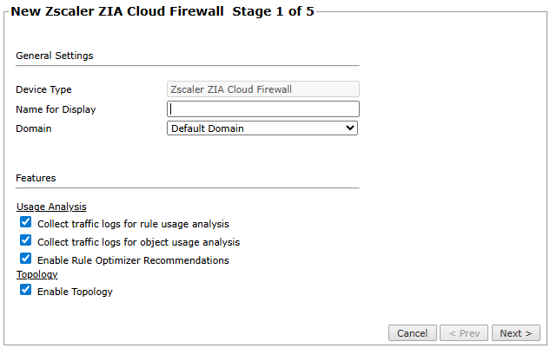Screen dimensions: 550x348
Task: Click the 'Name for Display' field label
Action: pos(56,109)
